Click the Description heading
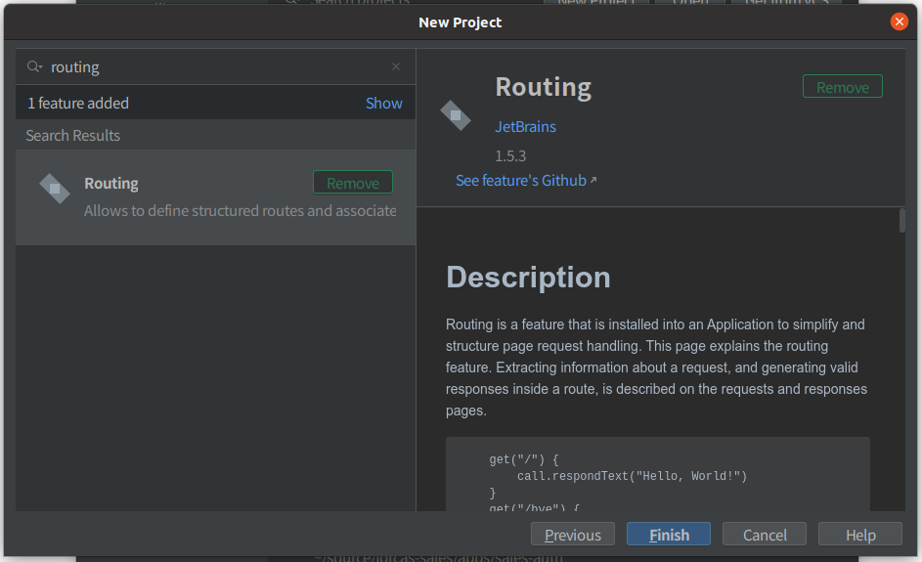This screenshot has width=922, height=562. [528, 277]
